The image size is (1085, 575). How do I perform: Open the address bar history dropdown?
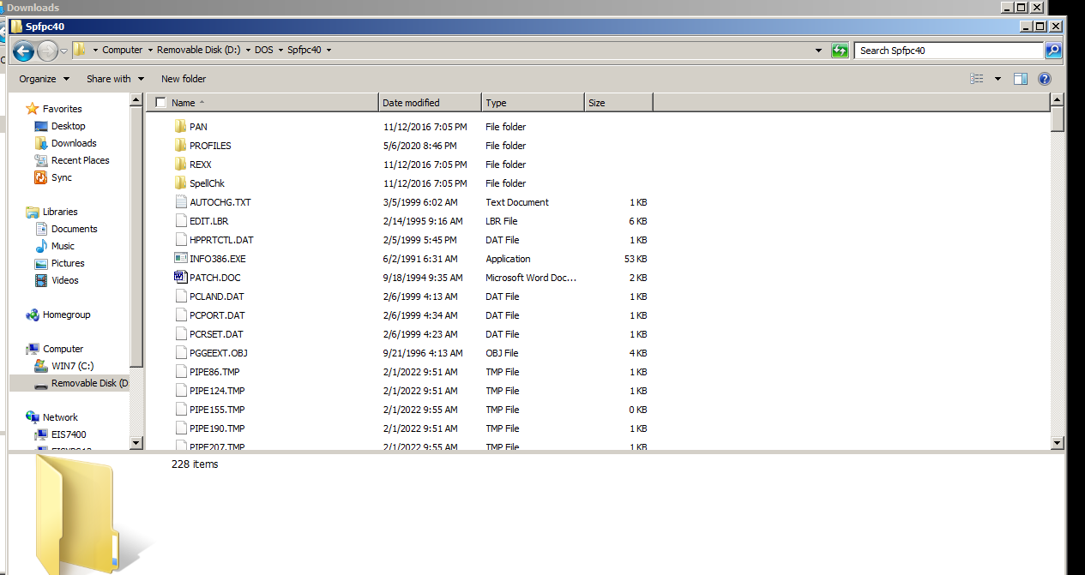coord(818,51)
